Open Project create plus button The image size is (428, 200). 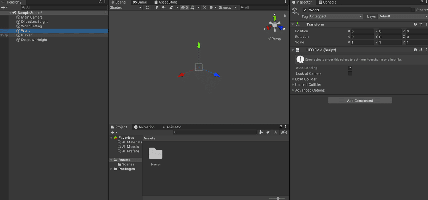pos(114,132)
